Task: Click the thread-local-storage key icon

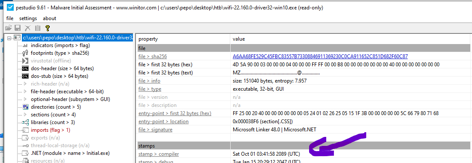Action: (x=26, y=145)
